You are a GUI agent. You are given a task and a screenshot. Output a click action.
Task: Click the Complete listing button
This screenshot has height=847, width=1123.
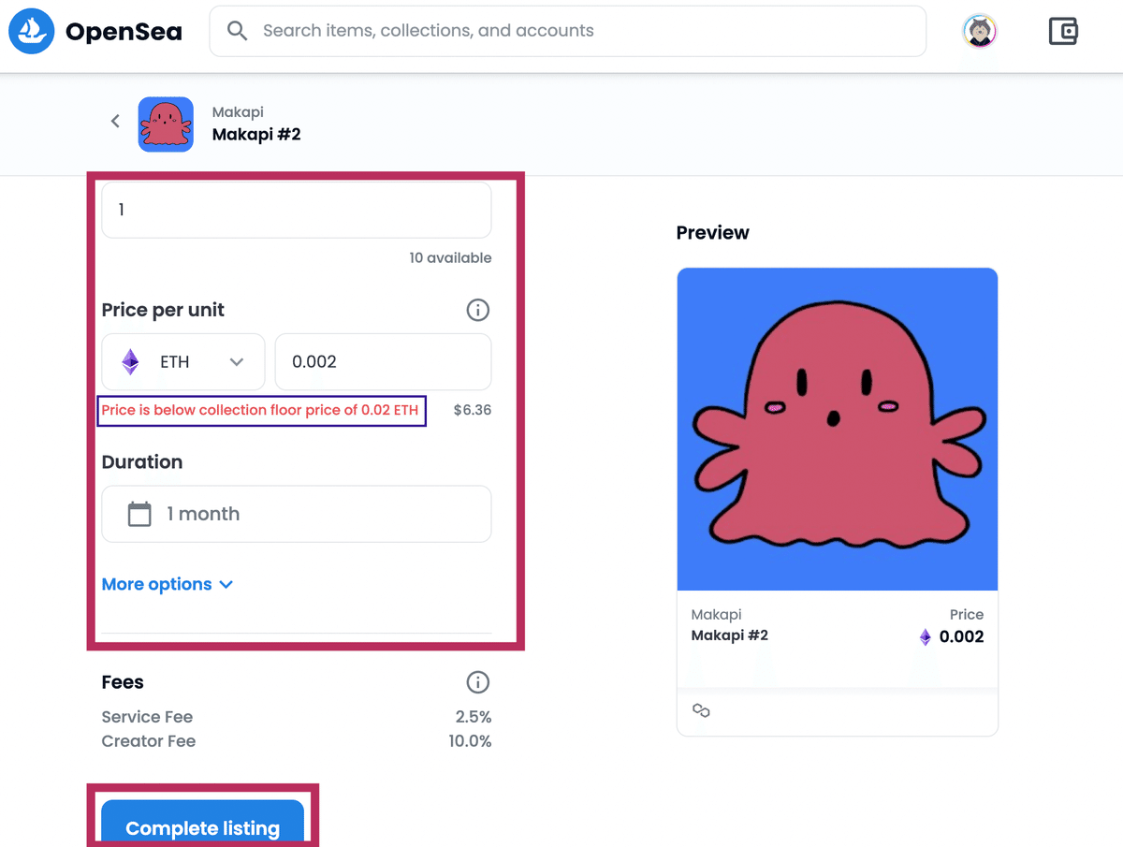[203, 824]
